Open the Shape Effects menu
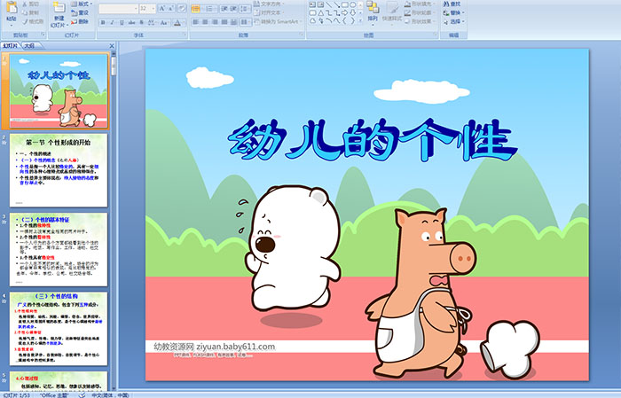The width and height of the screenshot is (621, 398). pos(420,21)
